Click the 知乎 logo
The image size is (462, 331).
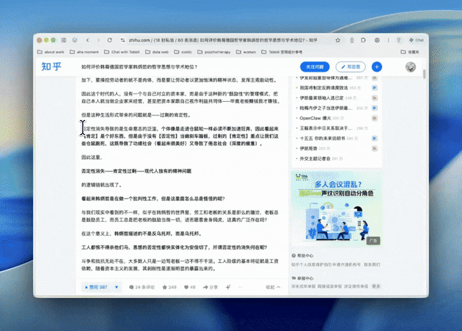coord(51,66)
